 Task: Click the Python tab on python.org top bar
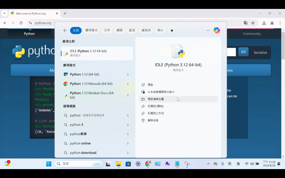click(x=29, y=34)
